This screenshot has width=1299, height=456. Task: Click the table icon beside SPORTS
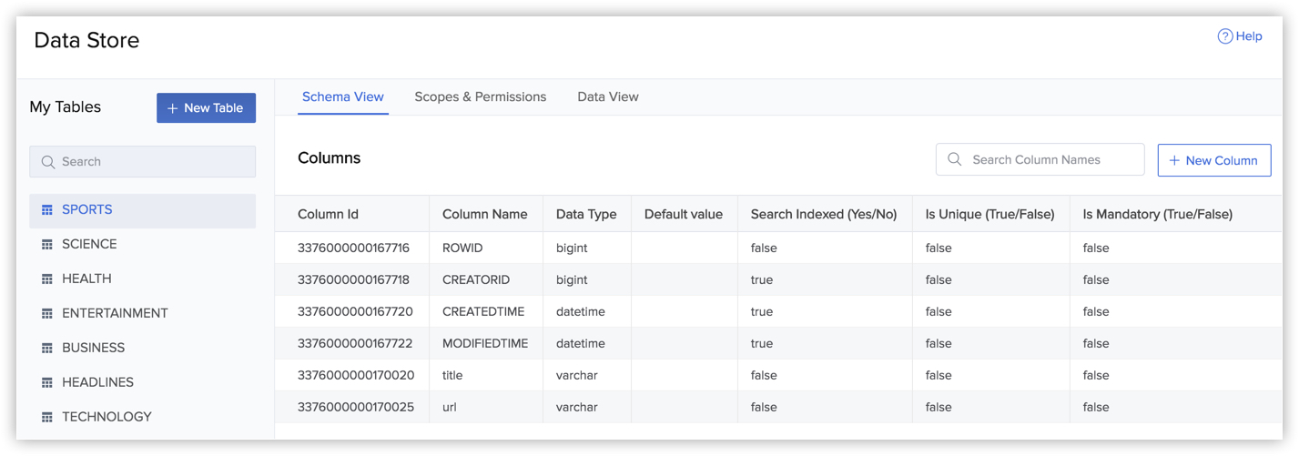point(47,210)
